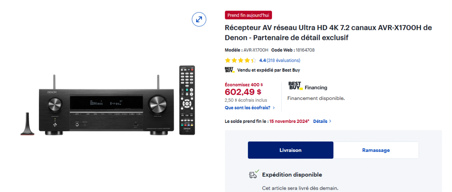Open the 318 évaluations reviews link

point(283,60)
